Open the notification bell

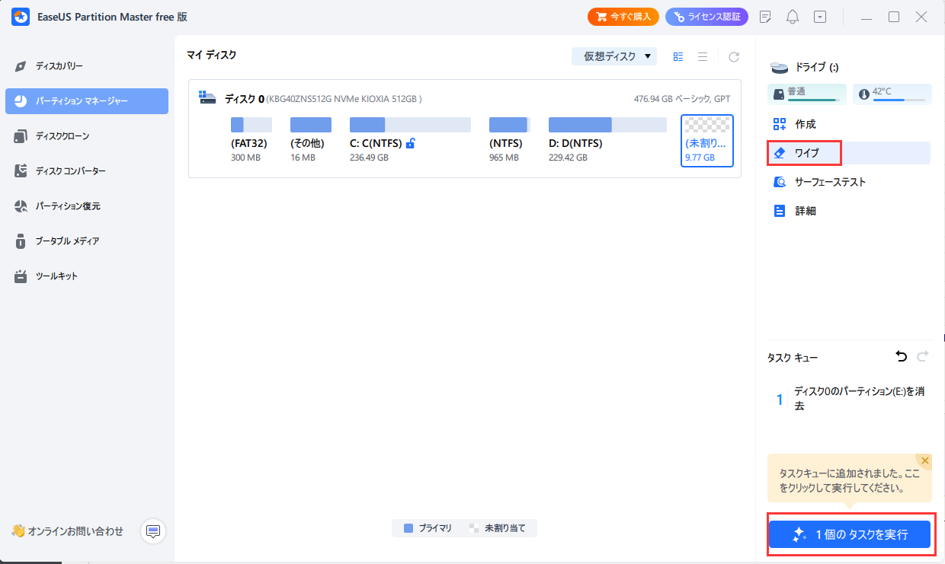[793, 17]
